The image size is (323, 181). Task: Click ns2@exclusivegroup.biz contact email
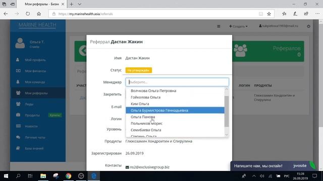coord(149,167)
